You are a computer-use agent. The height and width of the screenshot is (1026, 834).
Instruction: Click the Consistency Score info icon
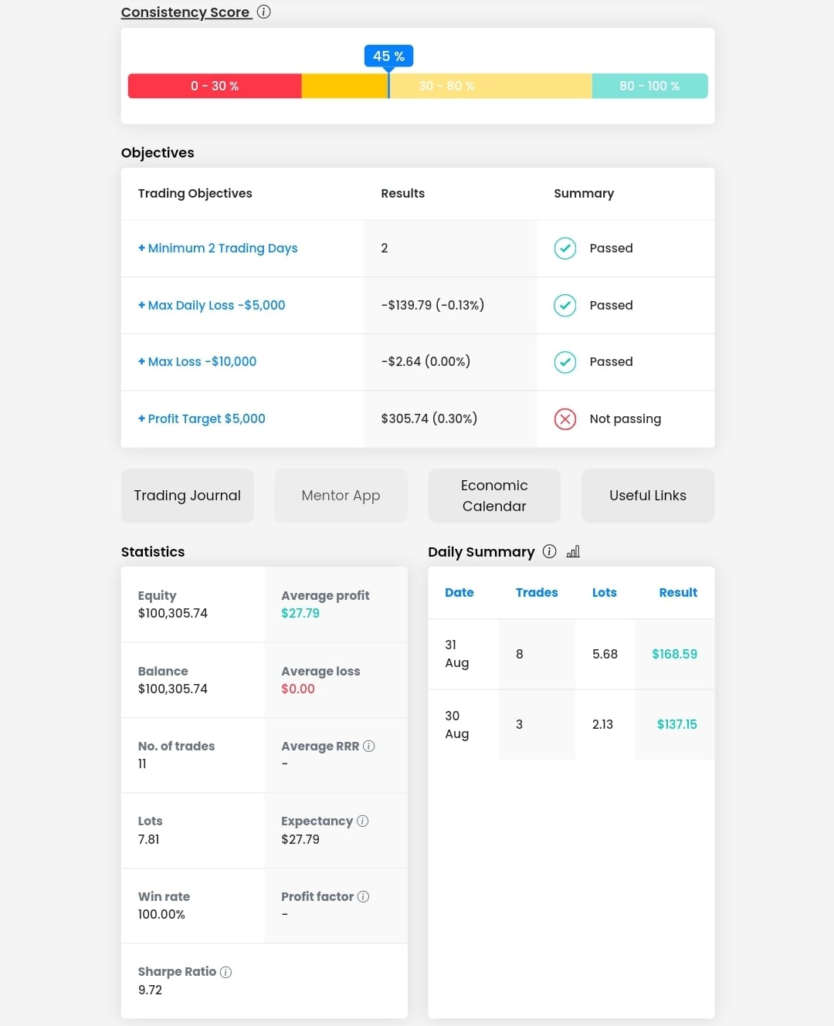[264, 12]
